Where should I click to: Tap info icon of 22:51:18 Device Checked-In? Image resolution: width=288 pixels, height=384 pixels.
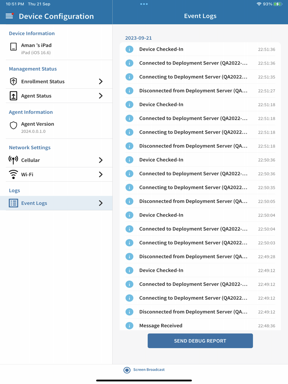pyautogui.click(x=130, y=104)
